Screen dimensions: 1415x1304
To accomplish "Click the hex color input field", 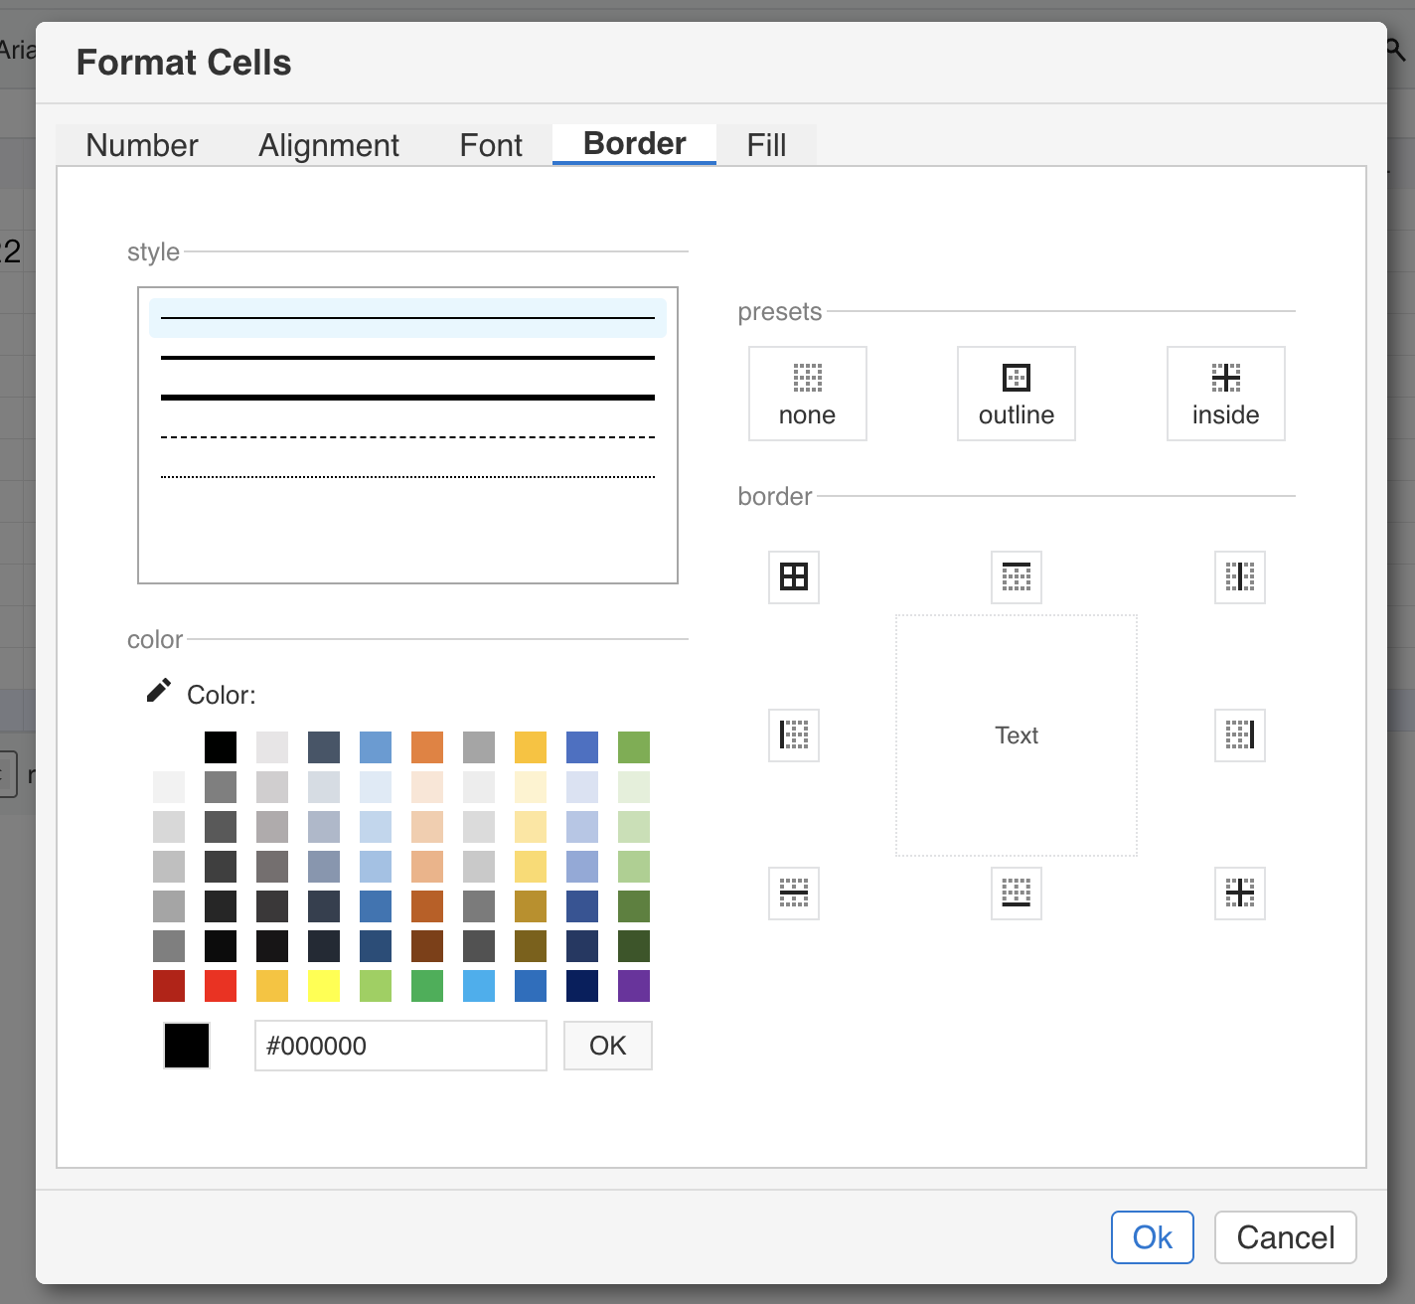I will pos(400,1046).
